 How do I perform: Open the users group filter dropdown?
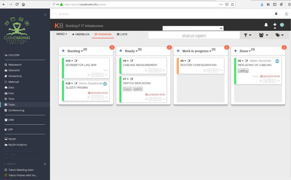coord(263,35)
